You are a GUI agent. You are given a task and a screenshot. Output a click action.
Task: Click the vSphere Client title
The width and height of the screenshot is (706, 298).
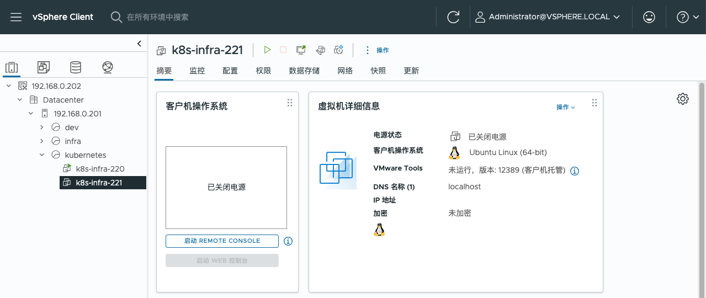[63, 17]
